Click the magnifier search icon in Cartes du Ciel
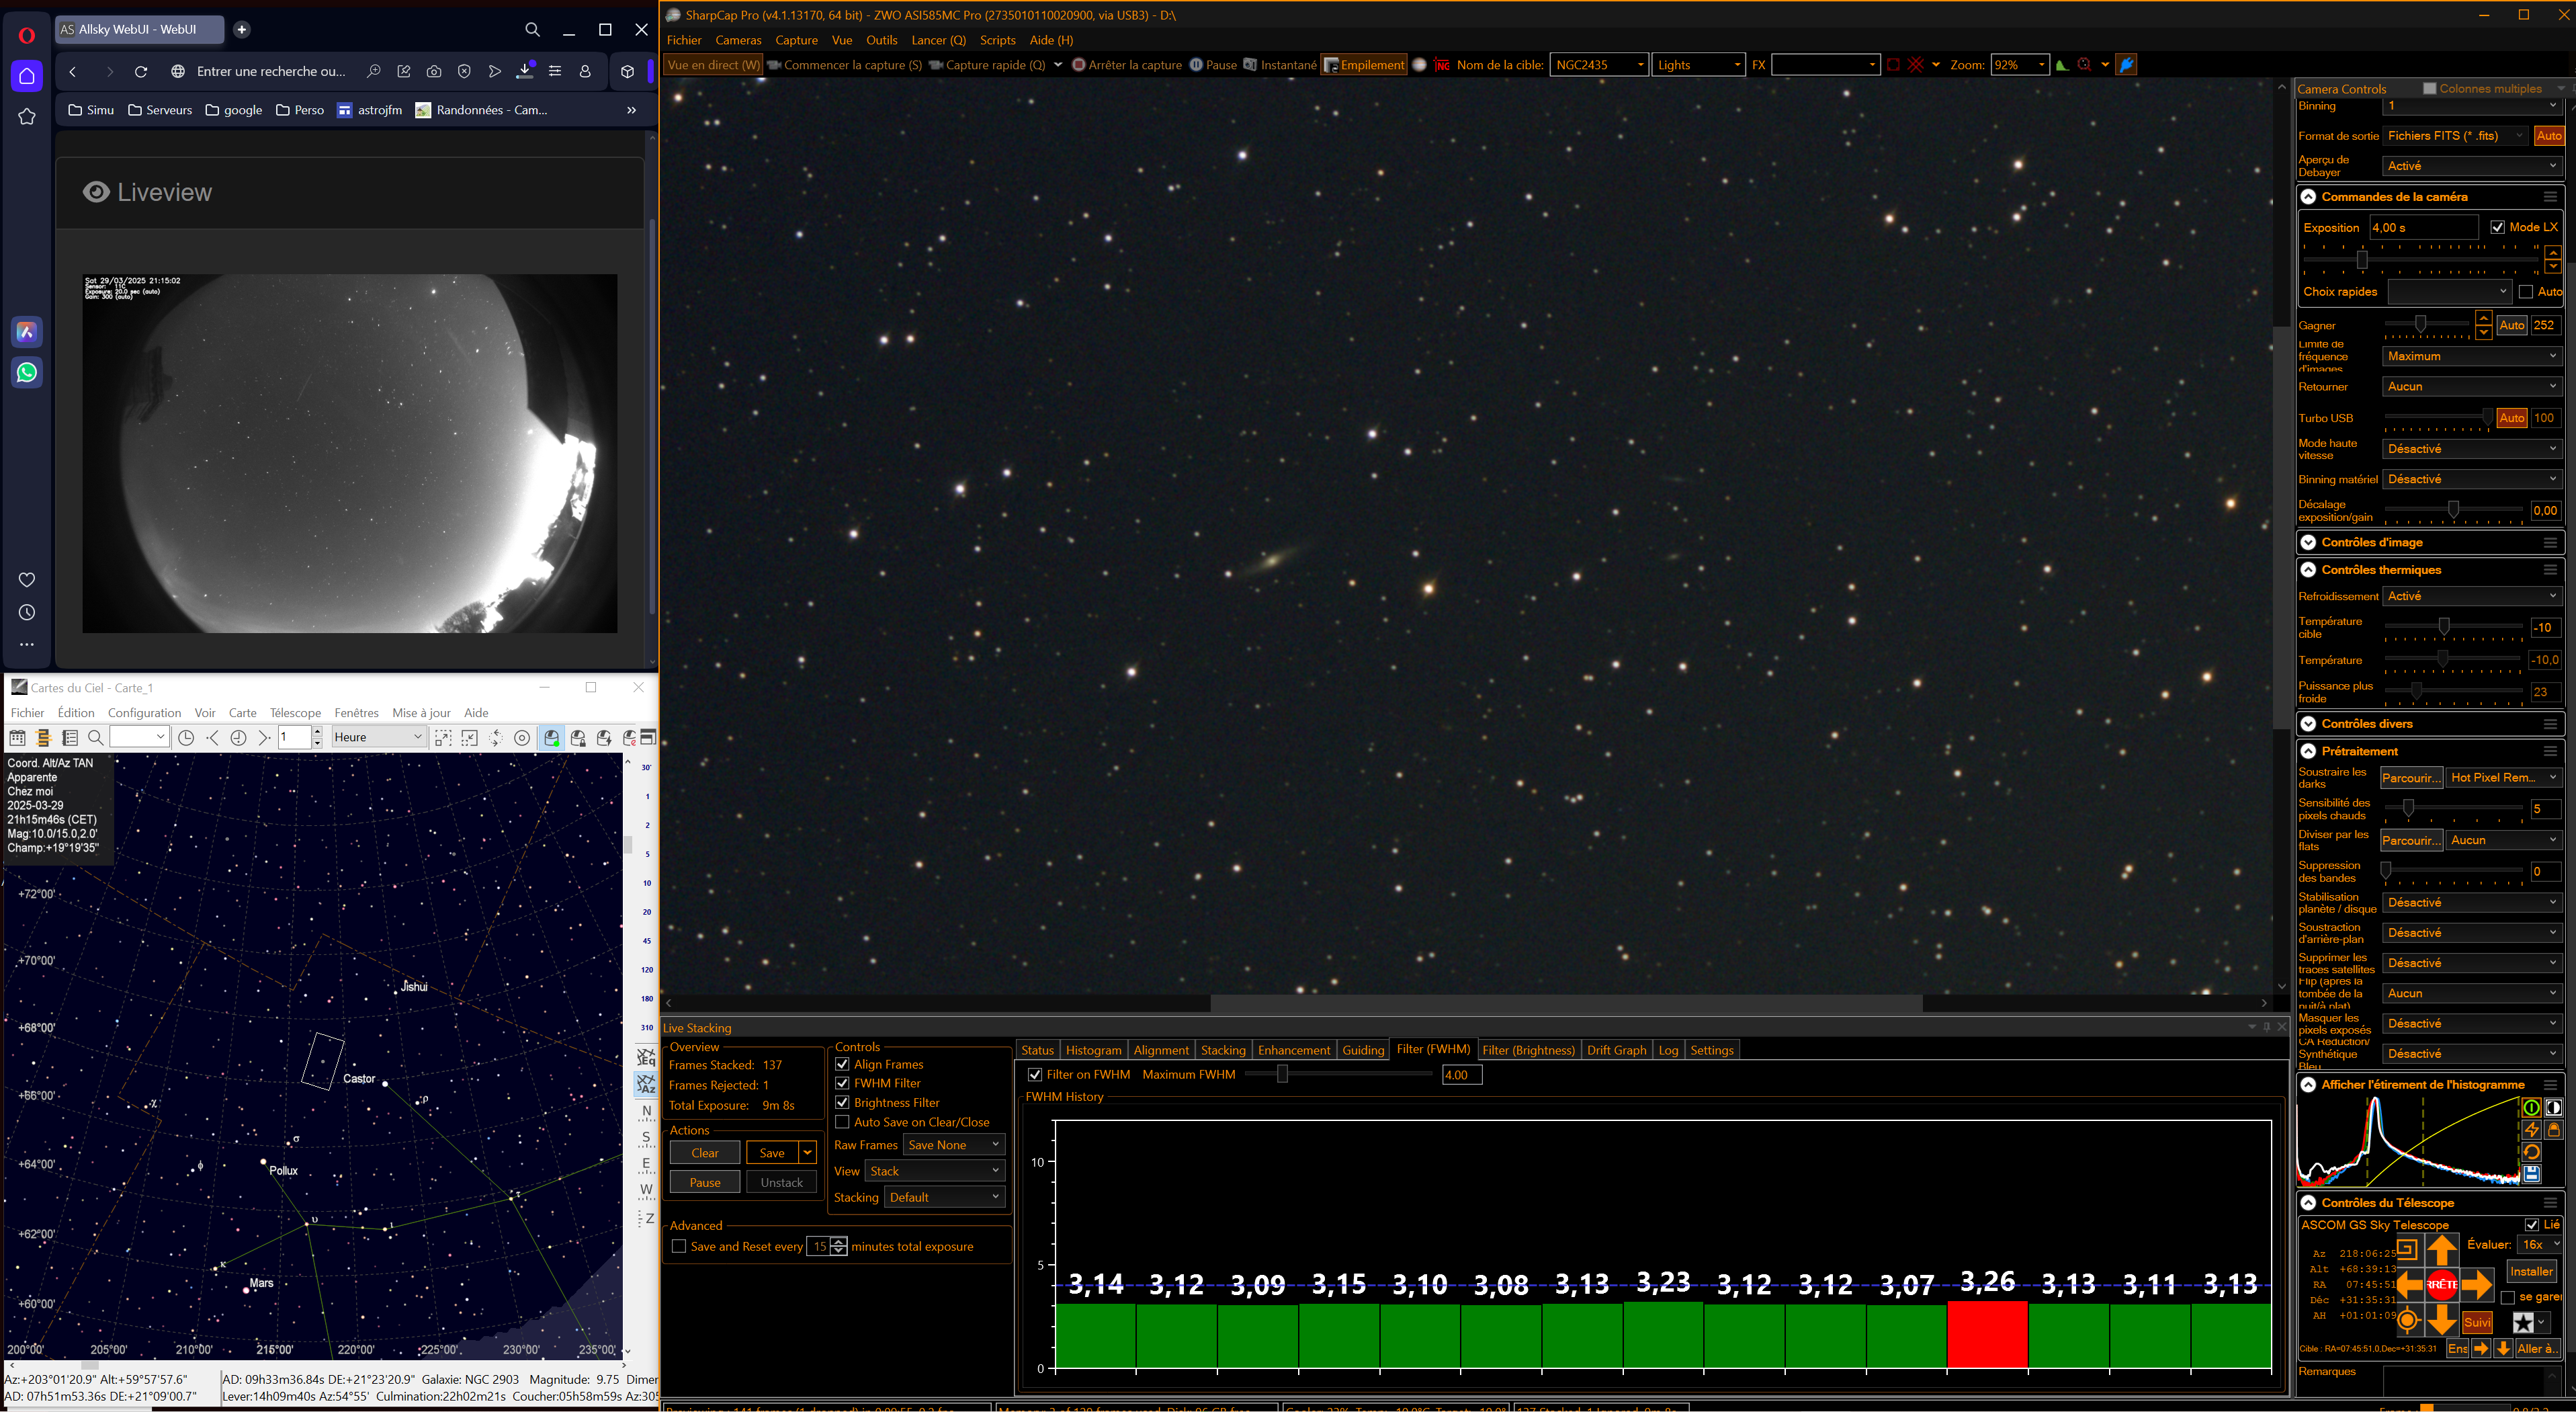The width and height of the screenshot is (2576, 1412). coord(96,738)
